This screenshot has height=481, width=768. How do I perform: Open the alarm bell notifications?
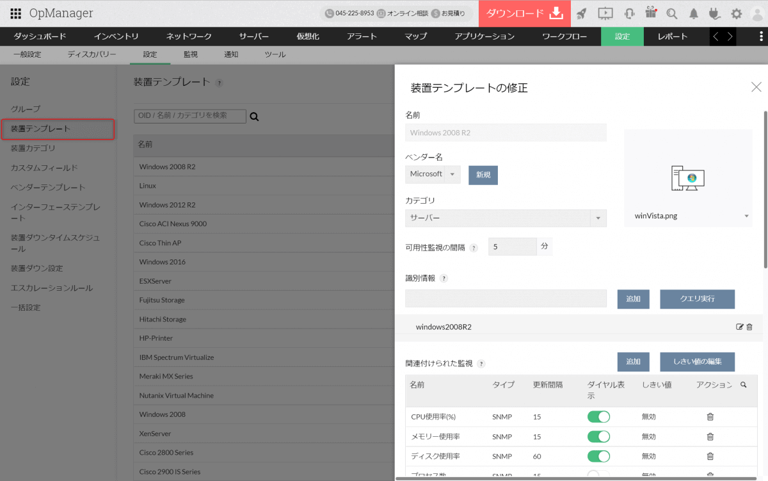click(694, 13)
